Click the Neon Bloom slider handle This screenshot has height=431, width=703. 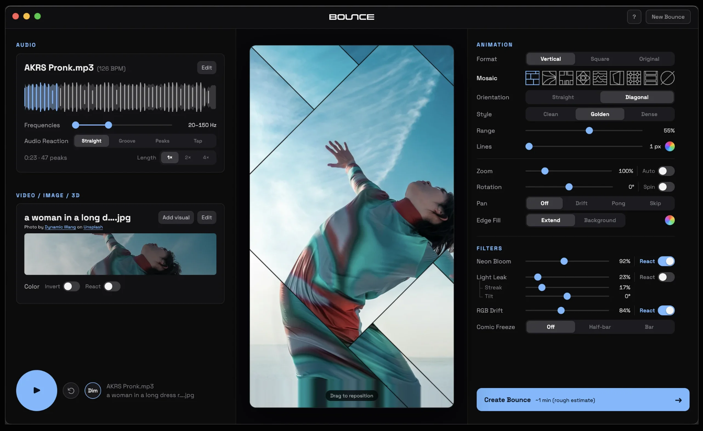pyautogui.click(x=564, y=262)
